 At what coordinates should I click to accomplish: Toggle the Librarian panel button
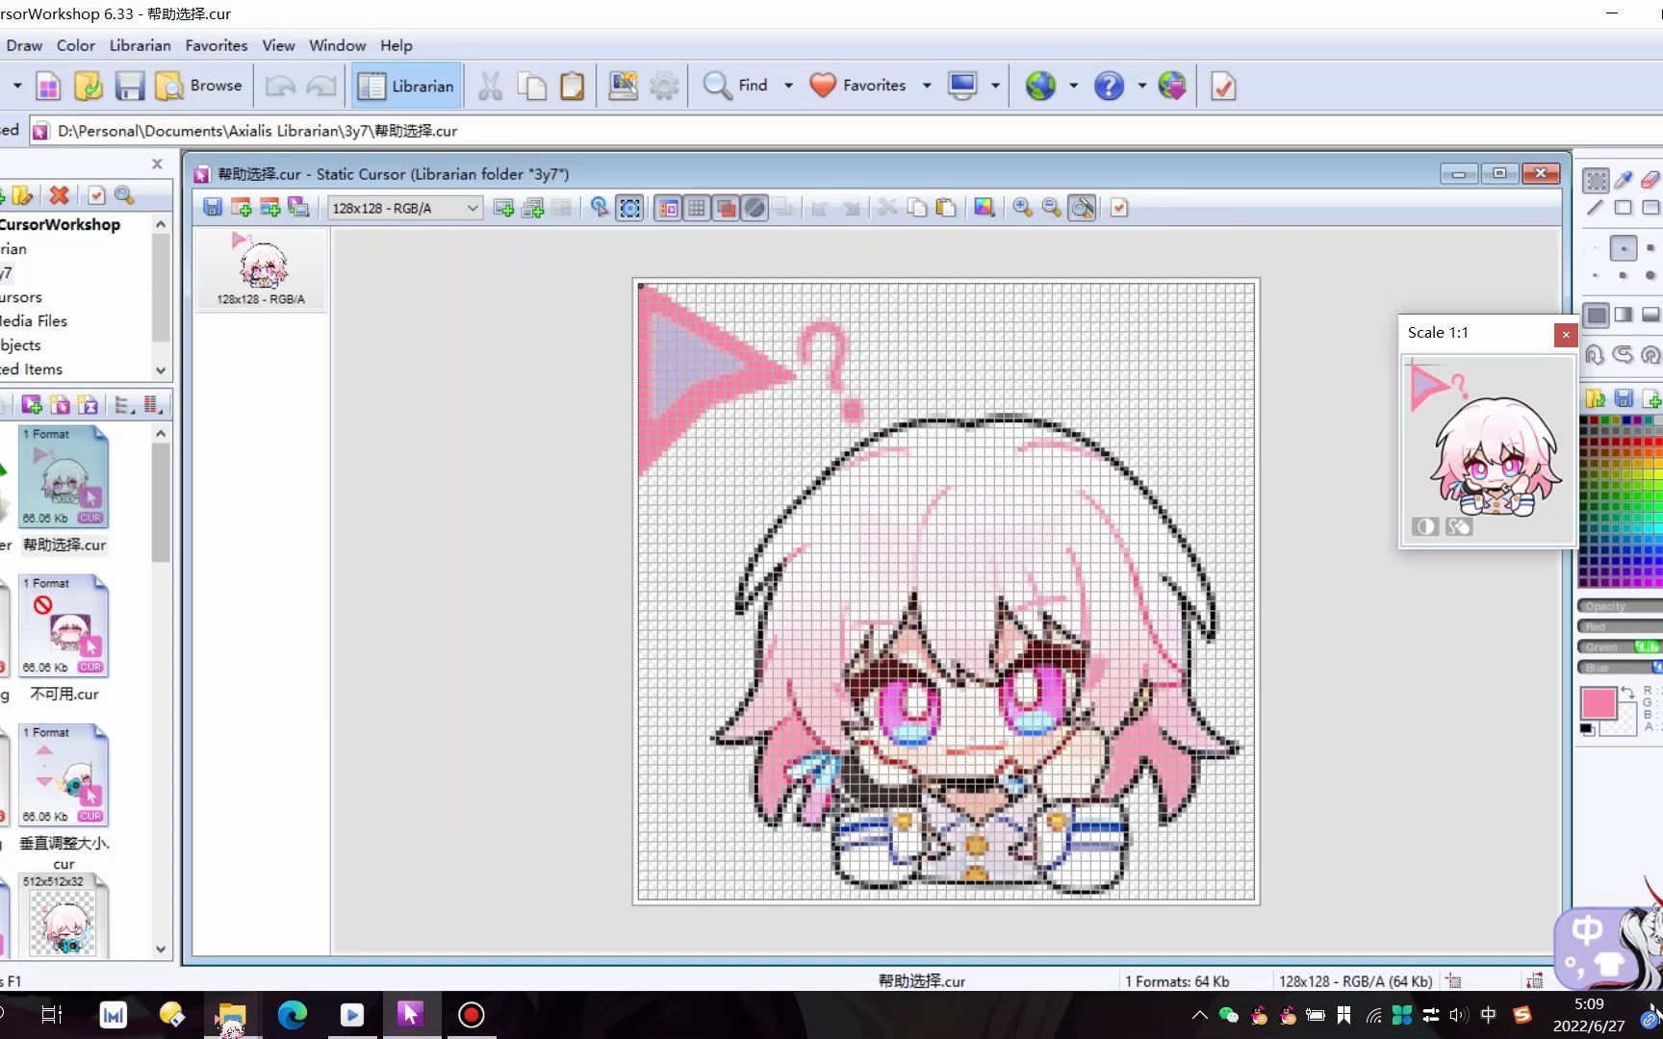(x=406, y=86)
